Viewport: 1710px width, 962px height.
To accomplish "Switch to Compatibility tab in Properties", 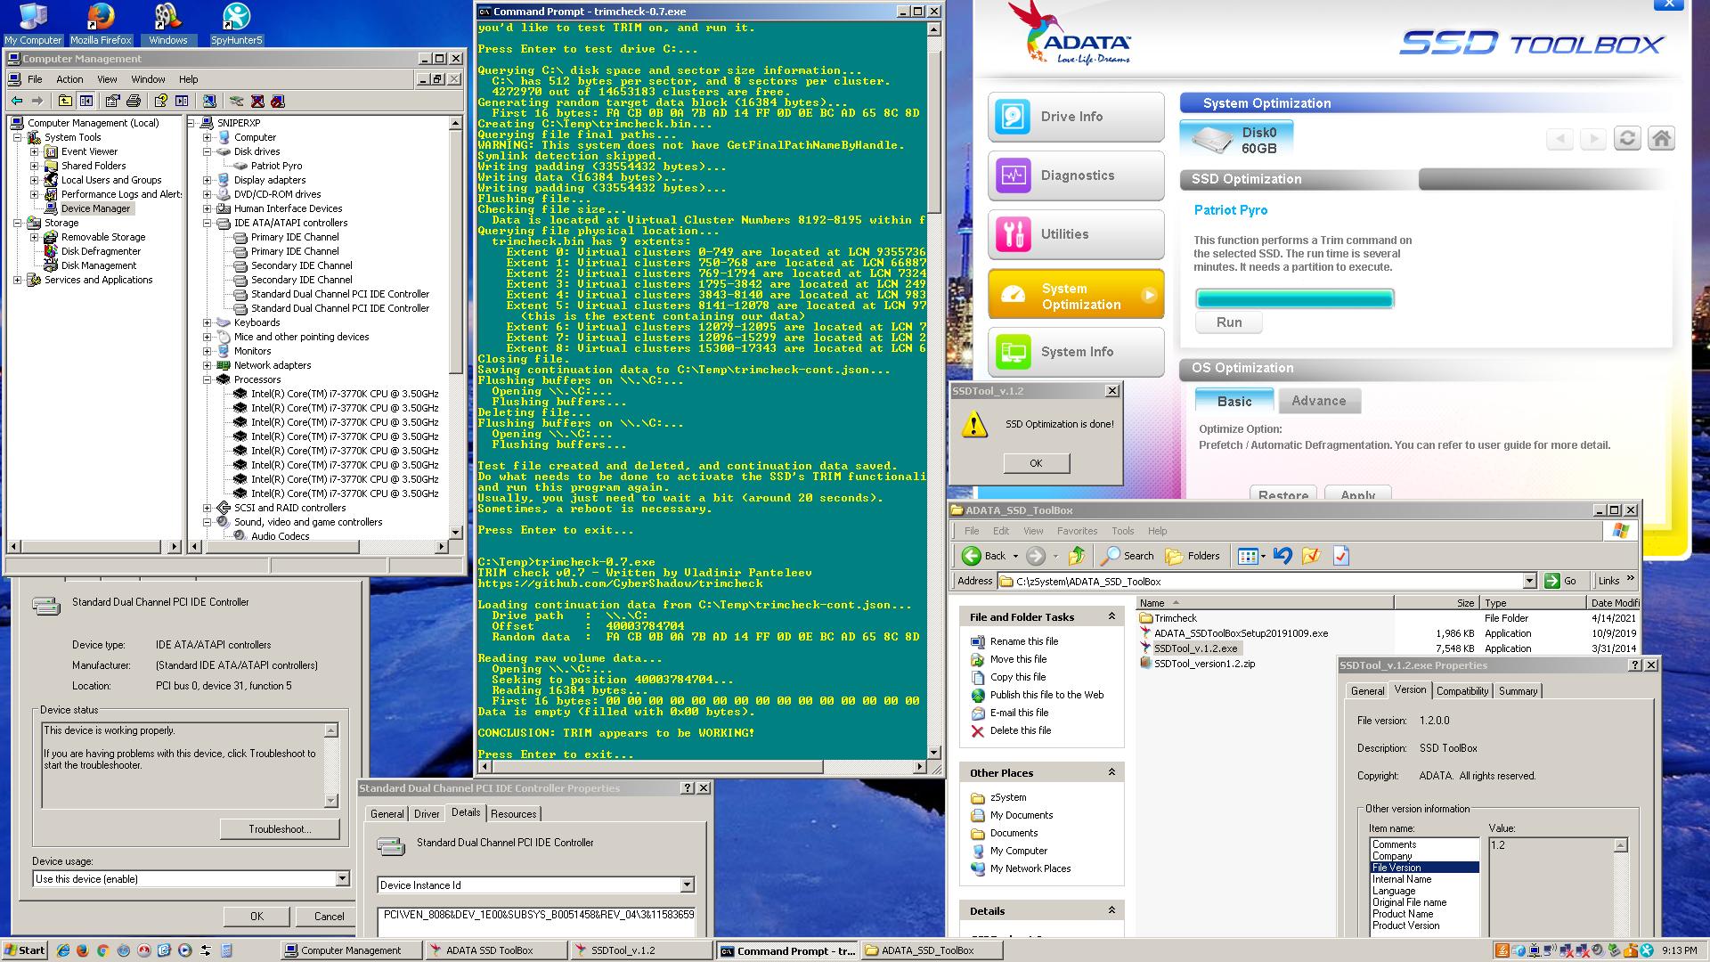I will coord(1462,691).
